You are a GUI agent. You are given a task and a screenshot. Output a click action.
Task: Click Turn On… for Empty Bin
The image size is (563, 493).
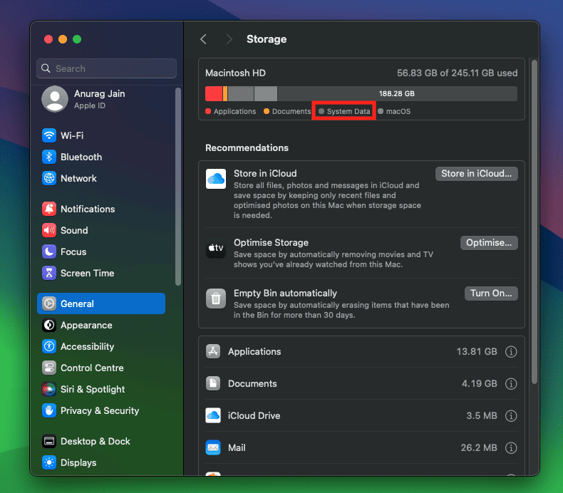click(x=491, y=294)
